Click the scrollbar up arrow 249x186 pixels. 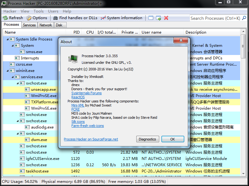(x=243, y=31)
